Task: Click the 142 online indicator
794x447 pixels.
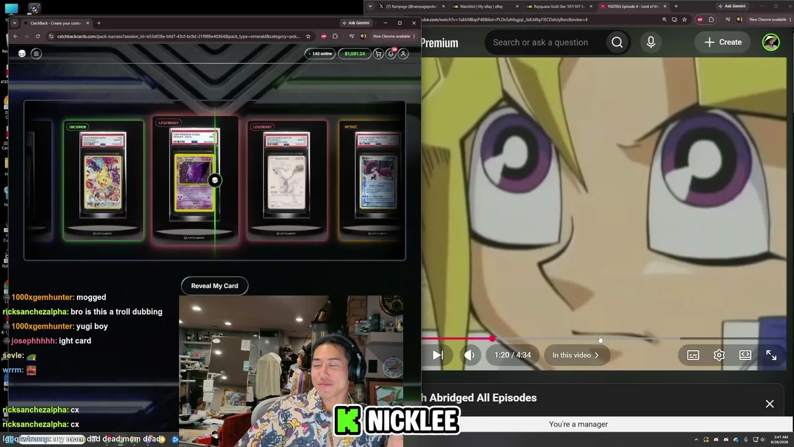Action: (x=321, y=54)
